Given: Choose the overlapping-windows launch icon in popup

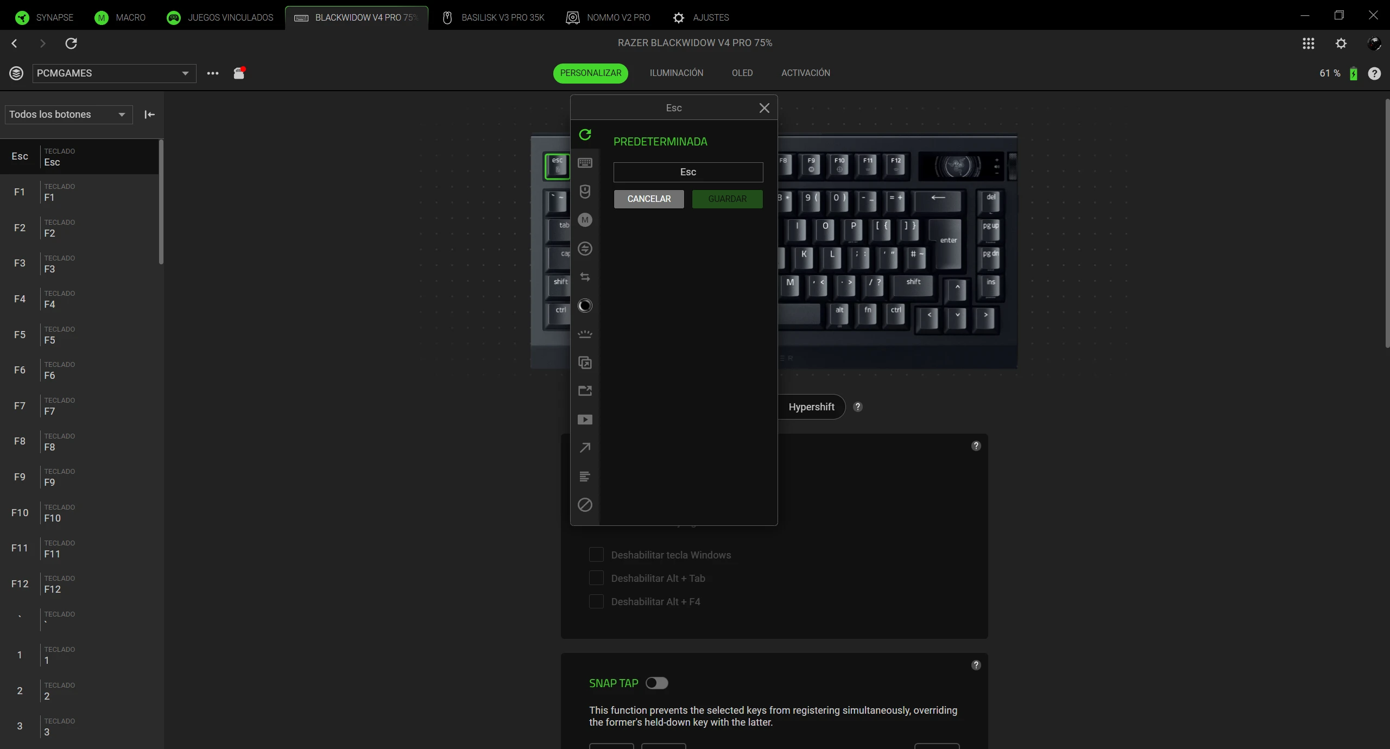Looking at the screenshot, I should [585, 363].
